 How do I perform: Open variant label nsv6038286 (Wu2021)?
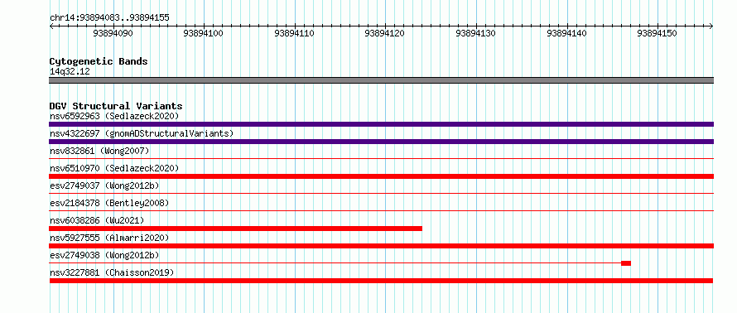tap(97, 220)
